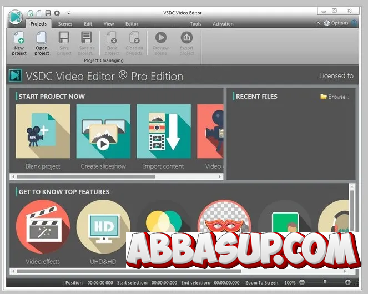The image size is (368, 294).
Task: Click the top features scrollbar left arrow
Action: pyautogui.click(x=13, y=271)
